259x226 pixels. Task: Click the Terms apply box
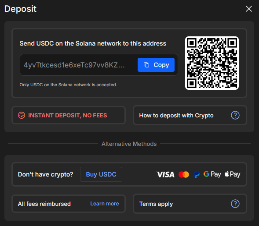click(190, 204)
